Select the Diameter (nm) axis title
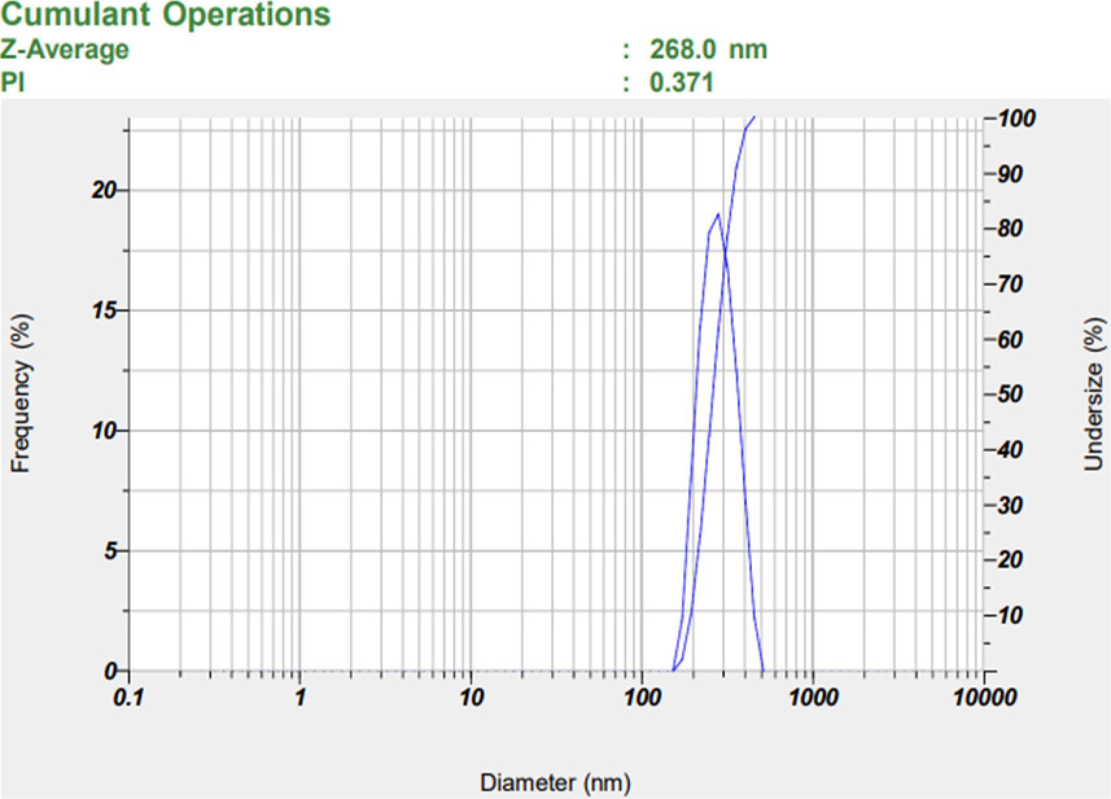Image resolution: width=1111 pixels, height=799 pixels. click(x=555, y=783)
